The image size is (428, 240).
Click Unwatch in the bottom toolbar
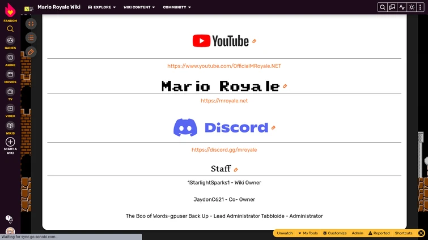285,233
